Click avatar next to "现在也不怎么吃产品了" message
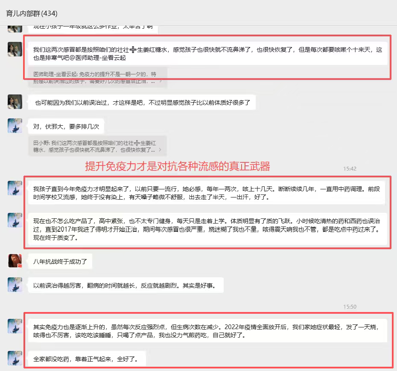397x371 pixels. tap(15, 220)
